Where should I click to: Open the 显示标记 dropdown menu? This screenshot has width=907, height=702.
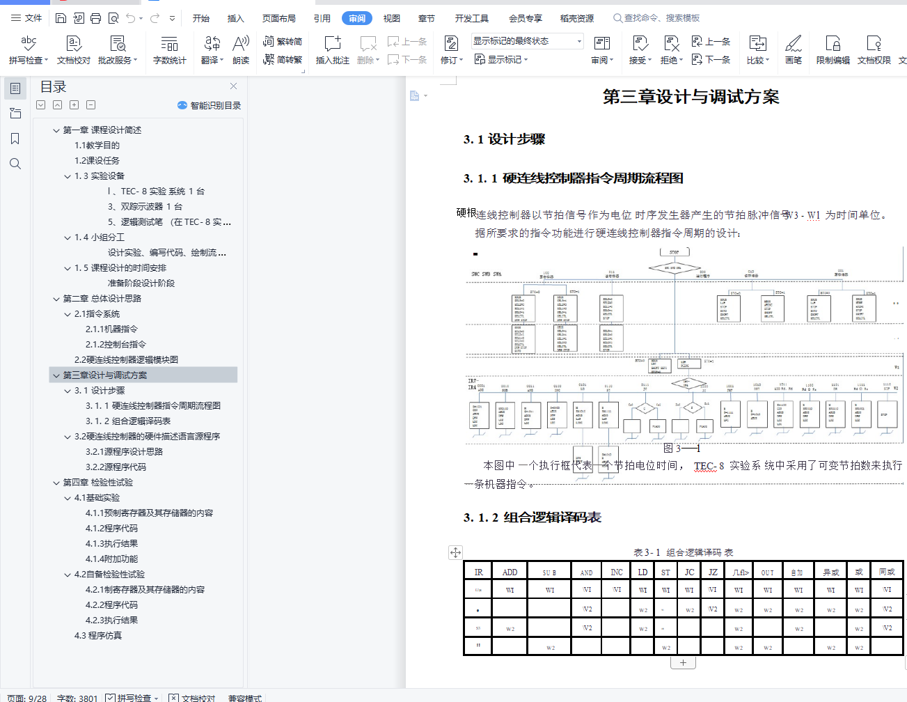501,60
